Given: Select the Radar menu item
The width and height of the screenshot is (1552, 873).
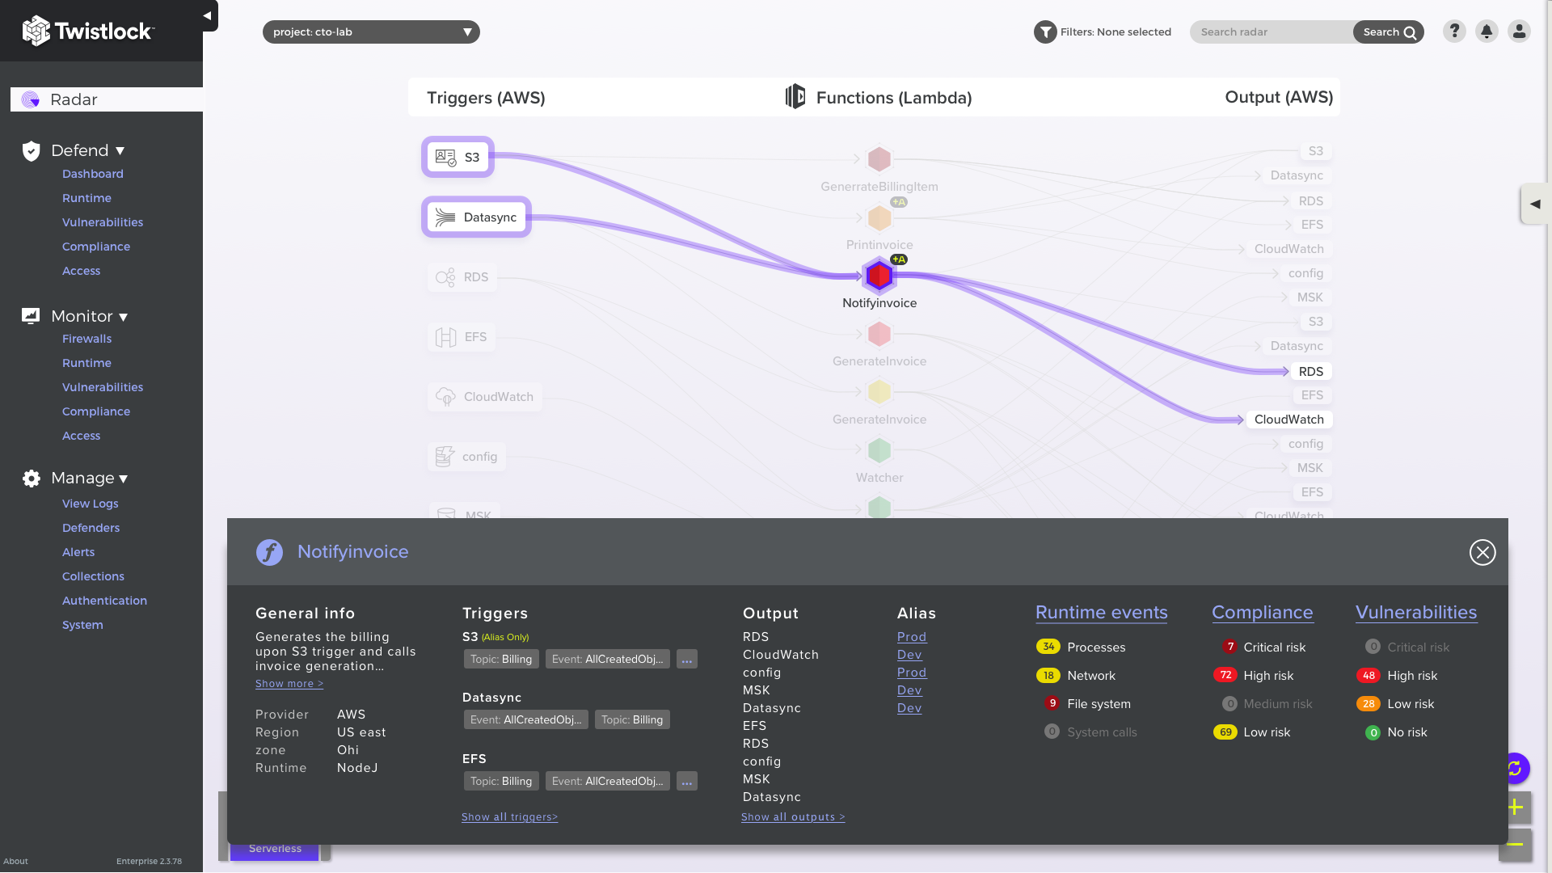Looking at the screenshot, I should coord(107,99).
